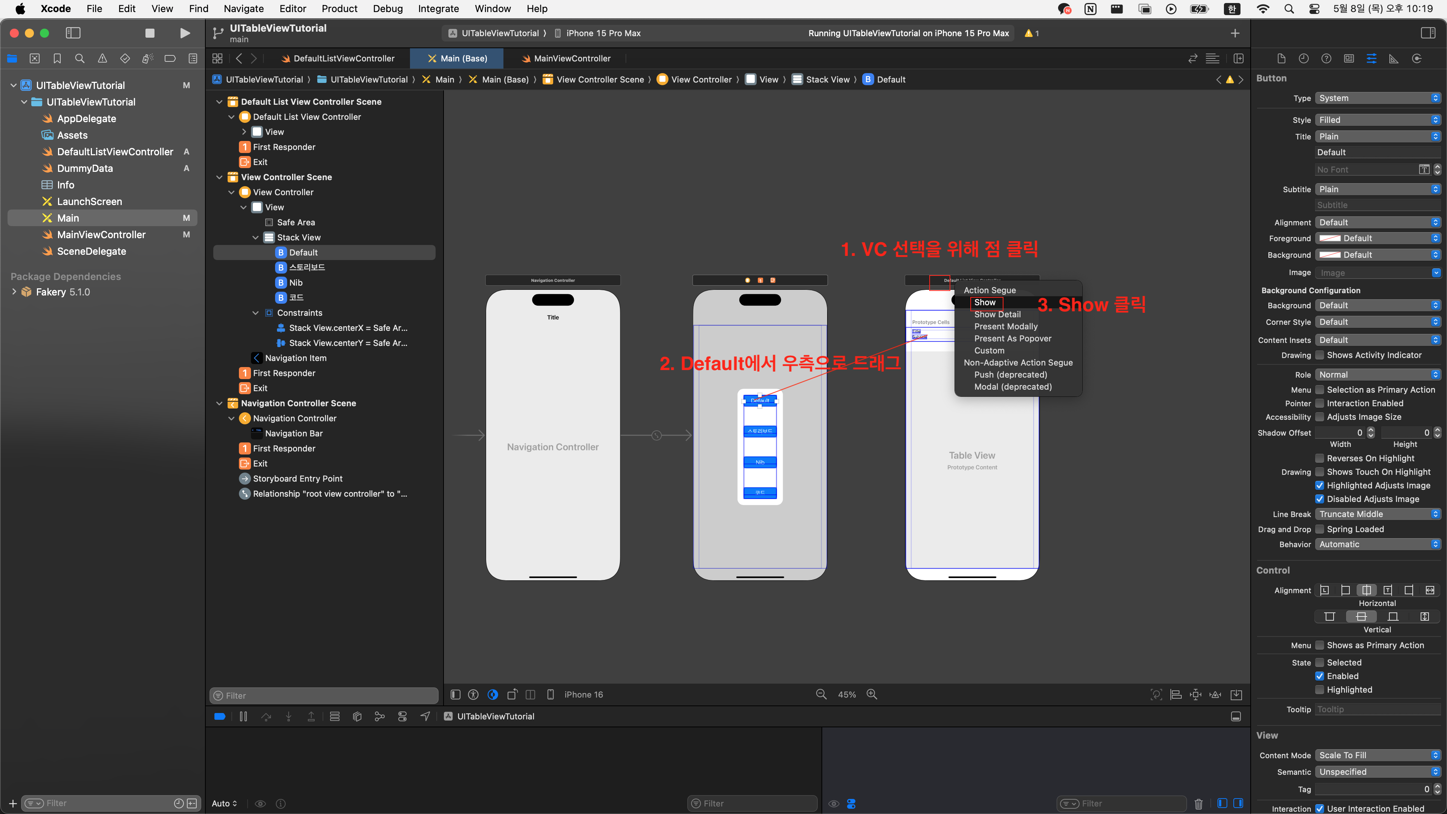Open Debug View Hierarchy icon
This screenshot has width=1447, height=814.
point(357,716)
